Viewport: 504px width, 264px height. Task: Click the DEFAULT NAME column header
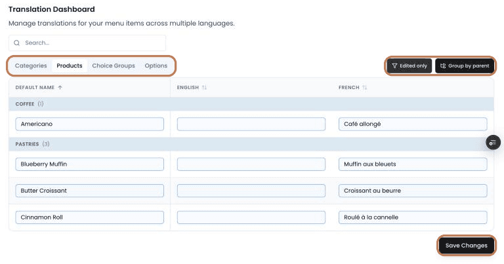tap(35, 87)
